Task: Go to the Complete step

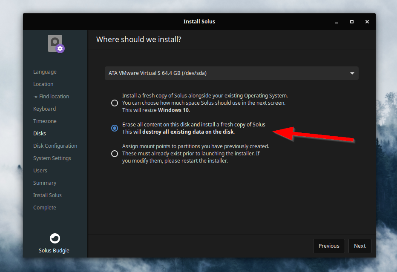Action: [45, 207]
